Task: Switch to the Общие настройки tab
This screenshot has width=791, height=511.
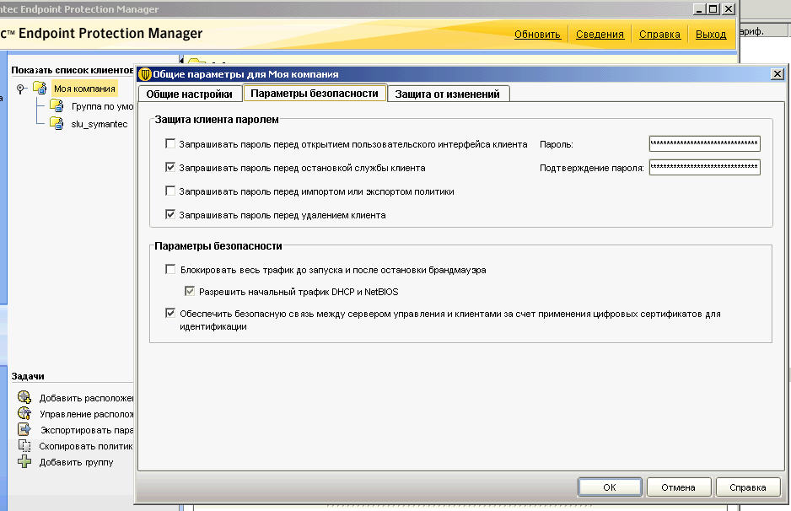Action: tap(189, 94)
